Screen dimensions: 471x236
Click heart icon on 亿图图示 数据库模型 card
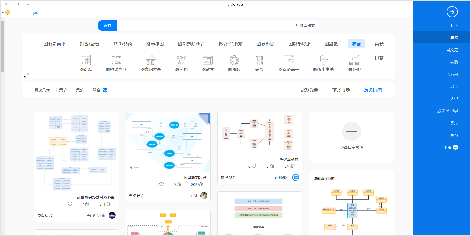253,166
